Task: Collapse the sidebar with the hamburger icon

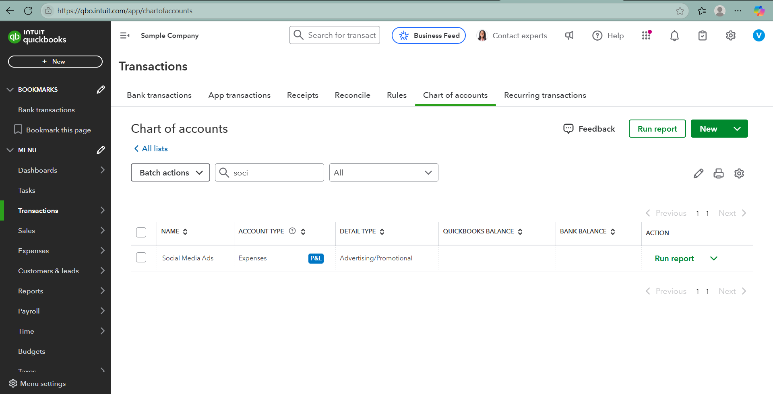Action: coord(125,35)
